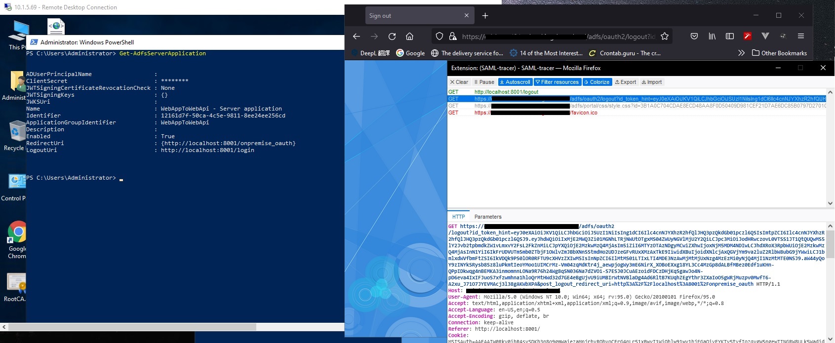Click Referer header line in HTTP pane

494,329
